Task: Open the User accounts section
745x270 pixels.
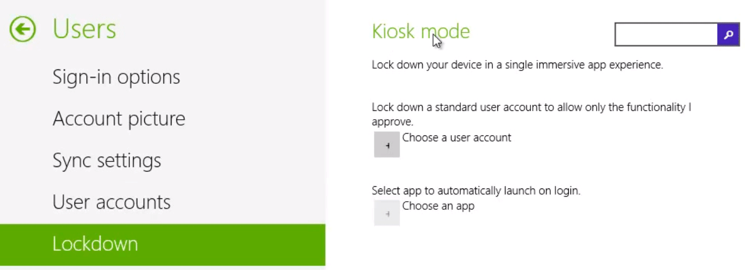Action: click(111, 202)
